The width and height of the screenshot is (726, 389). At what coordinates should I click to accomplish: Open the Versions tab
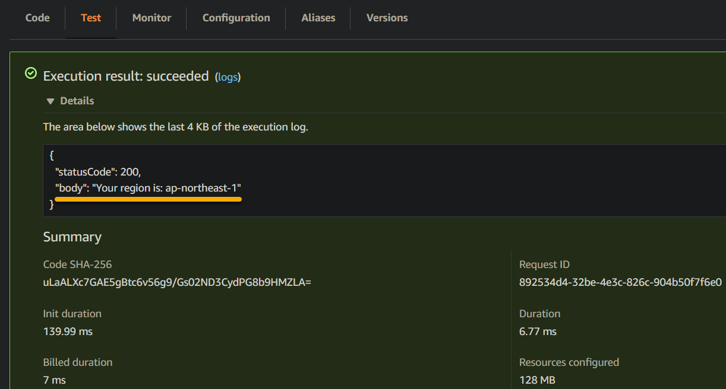387,18
